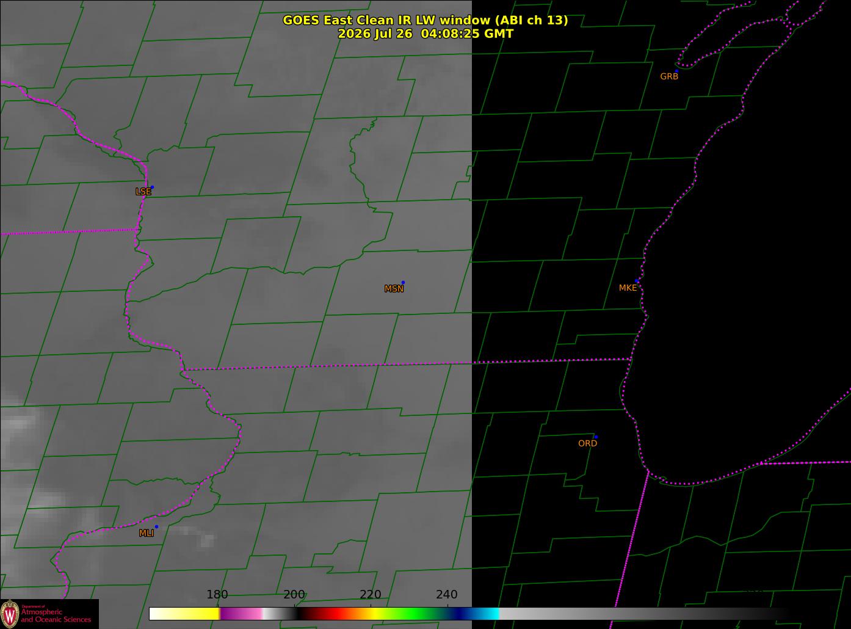The width and height of the screenshot is (851, 629).
Task: Click the ORD station label
Action: [x=587, y=443]
